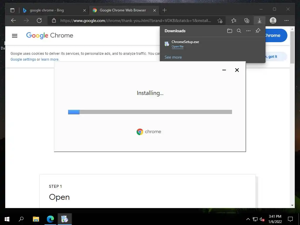Open Windows Start menu

pyautogui.click(x=7, y=219)
